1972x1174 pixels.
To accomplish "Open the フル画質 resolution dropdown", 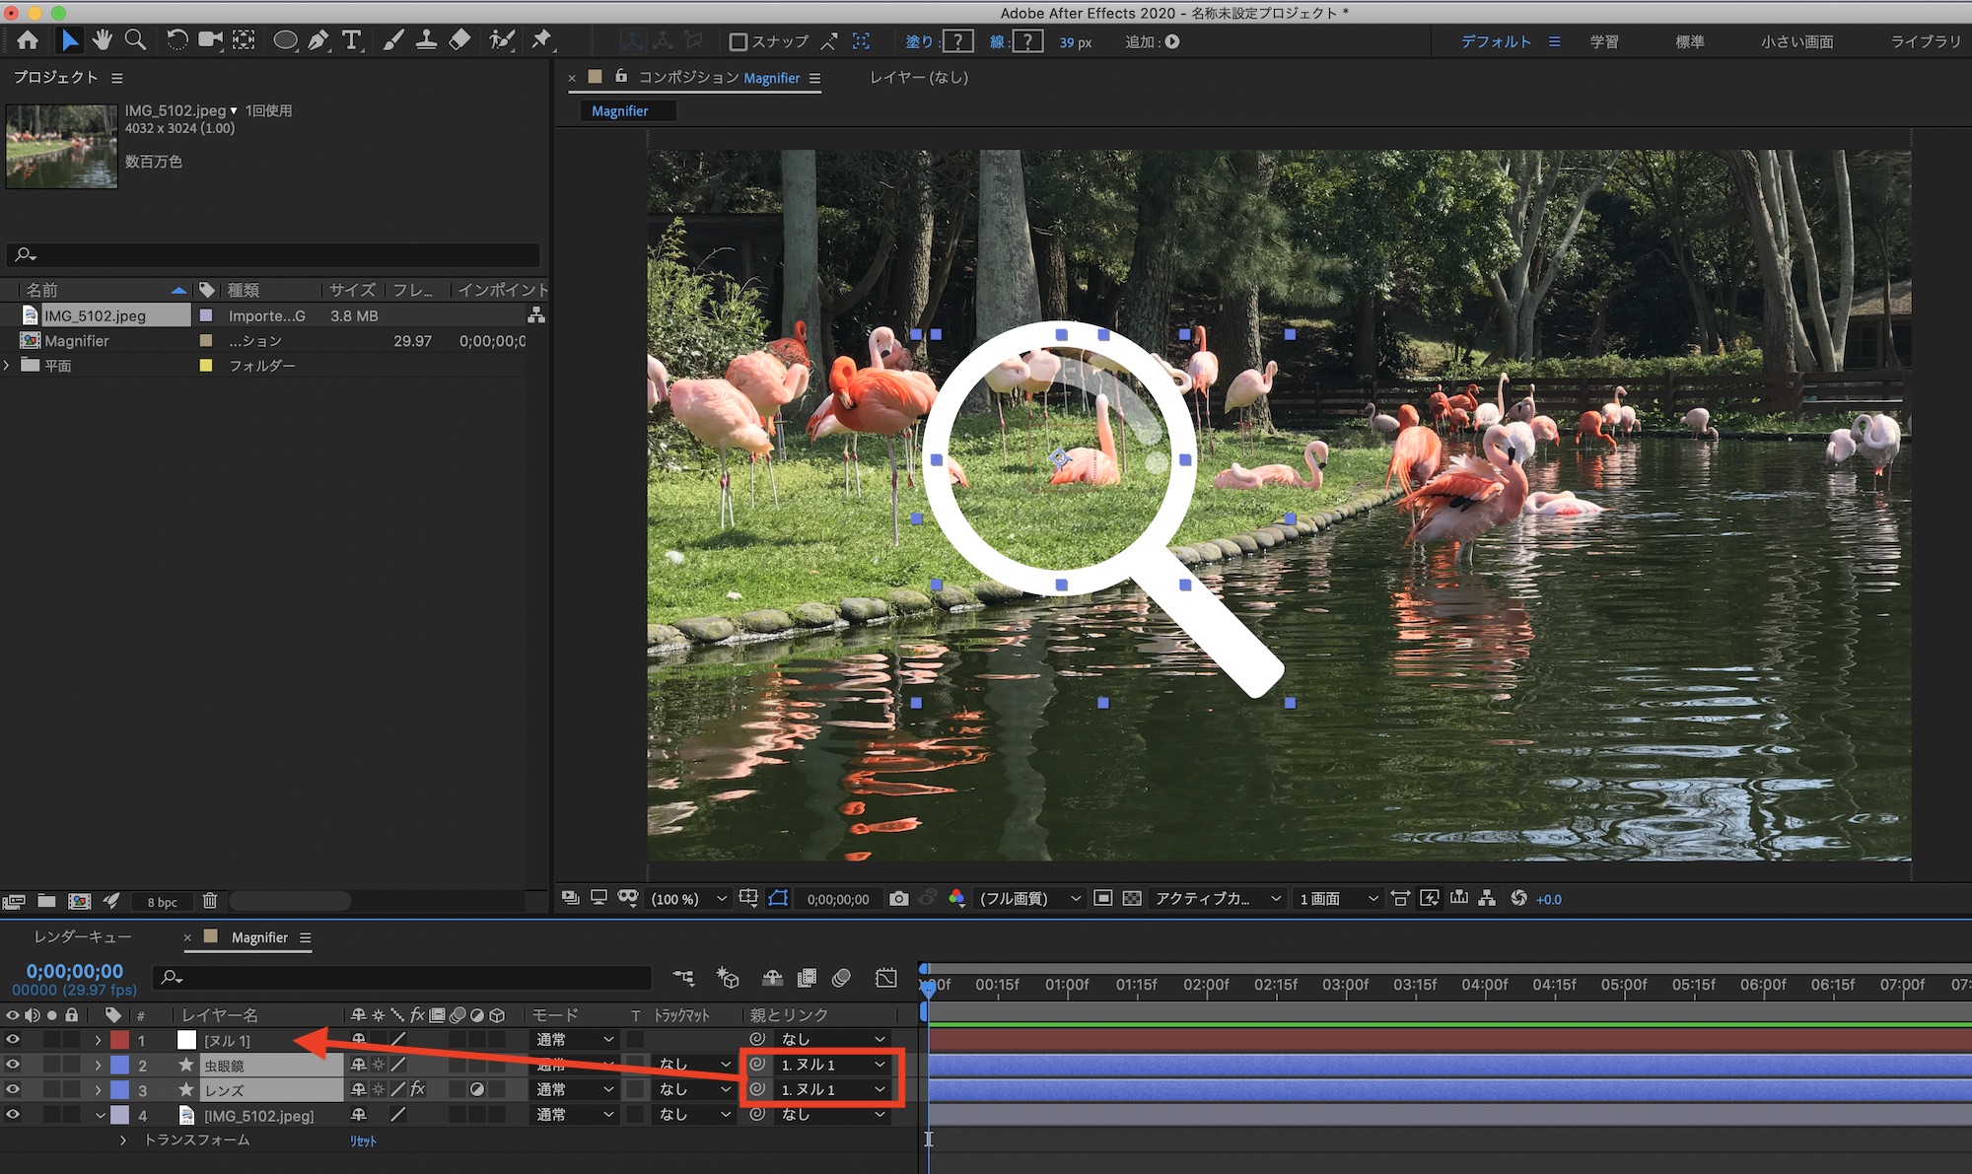I will click(1028, 898).
